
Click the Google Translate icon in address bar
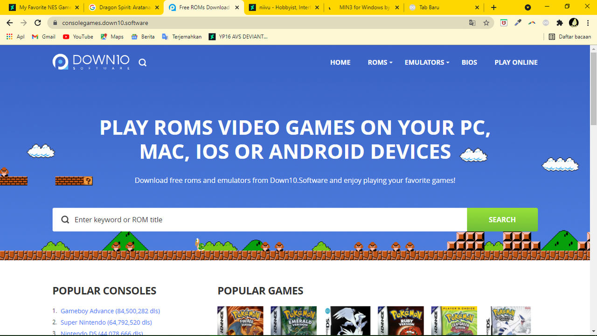472,22
